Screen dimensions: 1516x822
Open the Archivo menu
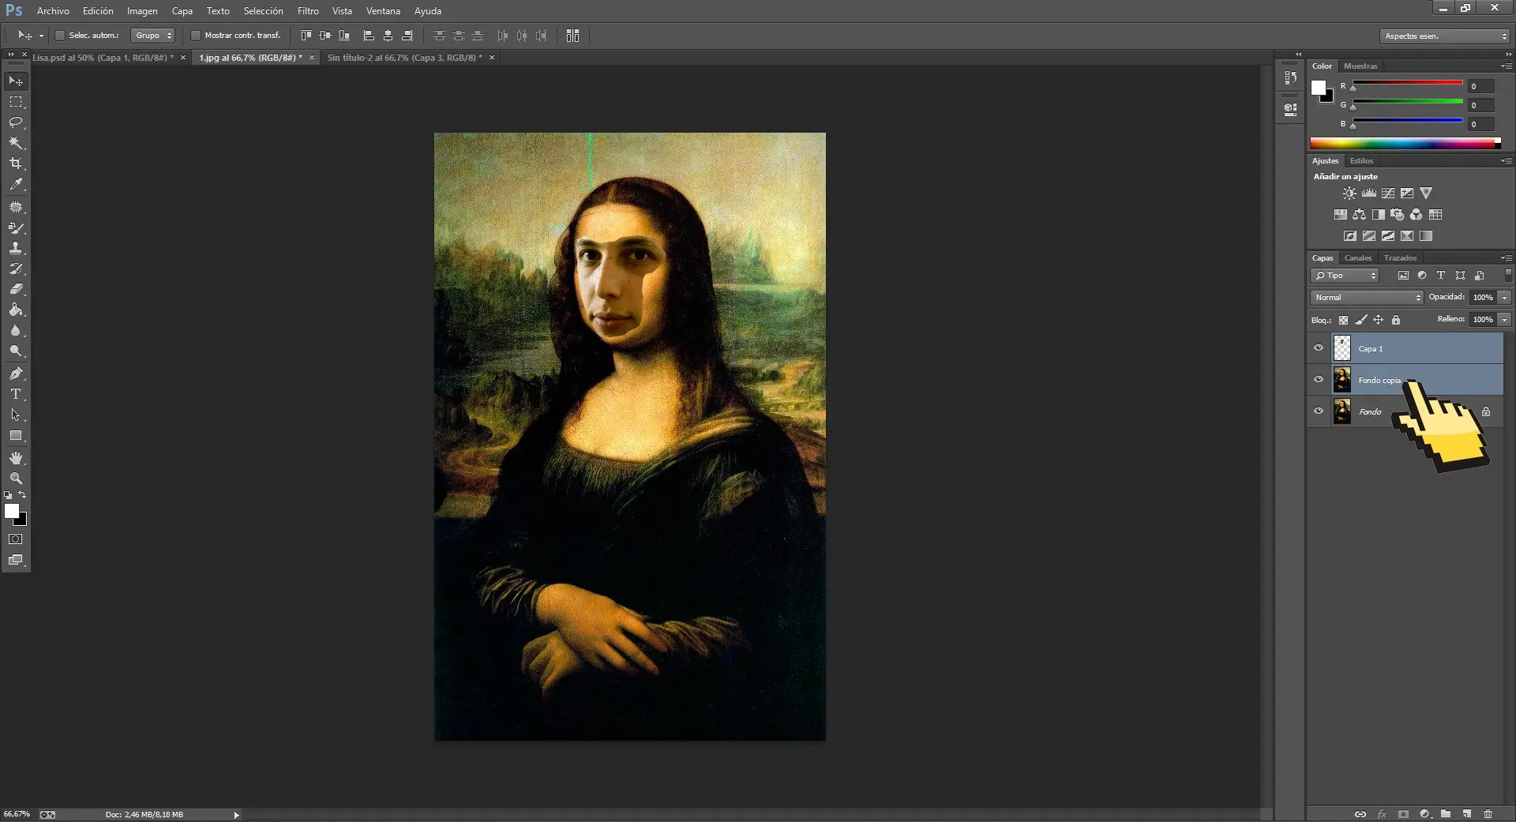(53, 11)
